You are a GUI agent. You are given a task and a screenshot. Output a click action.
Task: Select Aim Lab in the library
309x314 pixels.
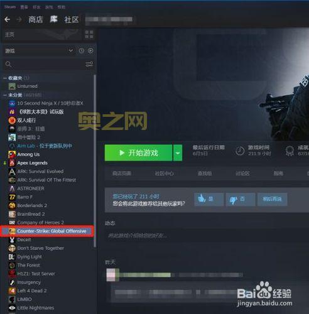45,146
